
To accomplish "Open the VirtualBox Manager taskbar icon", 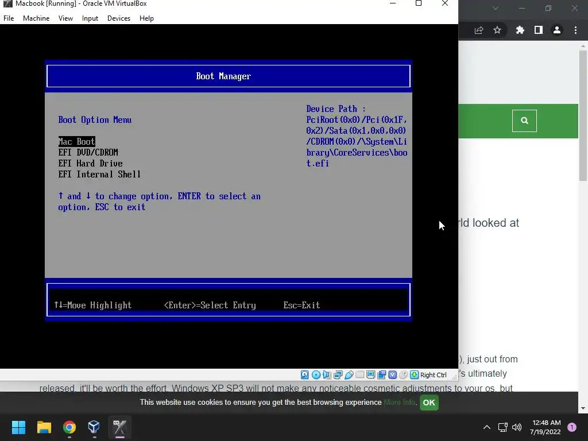I will tap(94, 427).
